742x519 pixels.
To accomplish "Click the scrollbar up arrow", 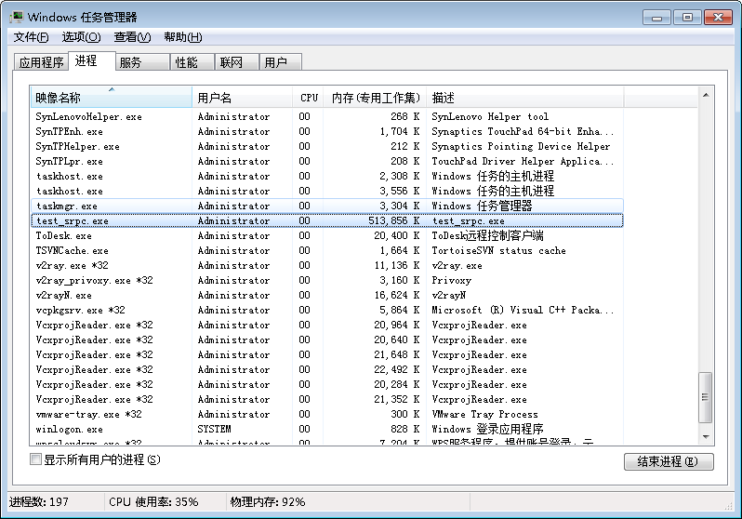I will pyautogui.click(x=706, y=95).
